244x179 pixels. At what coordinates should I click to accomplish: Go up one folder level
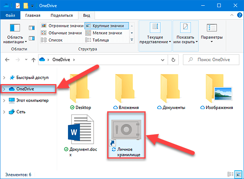click(33, 60)
